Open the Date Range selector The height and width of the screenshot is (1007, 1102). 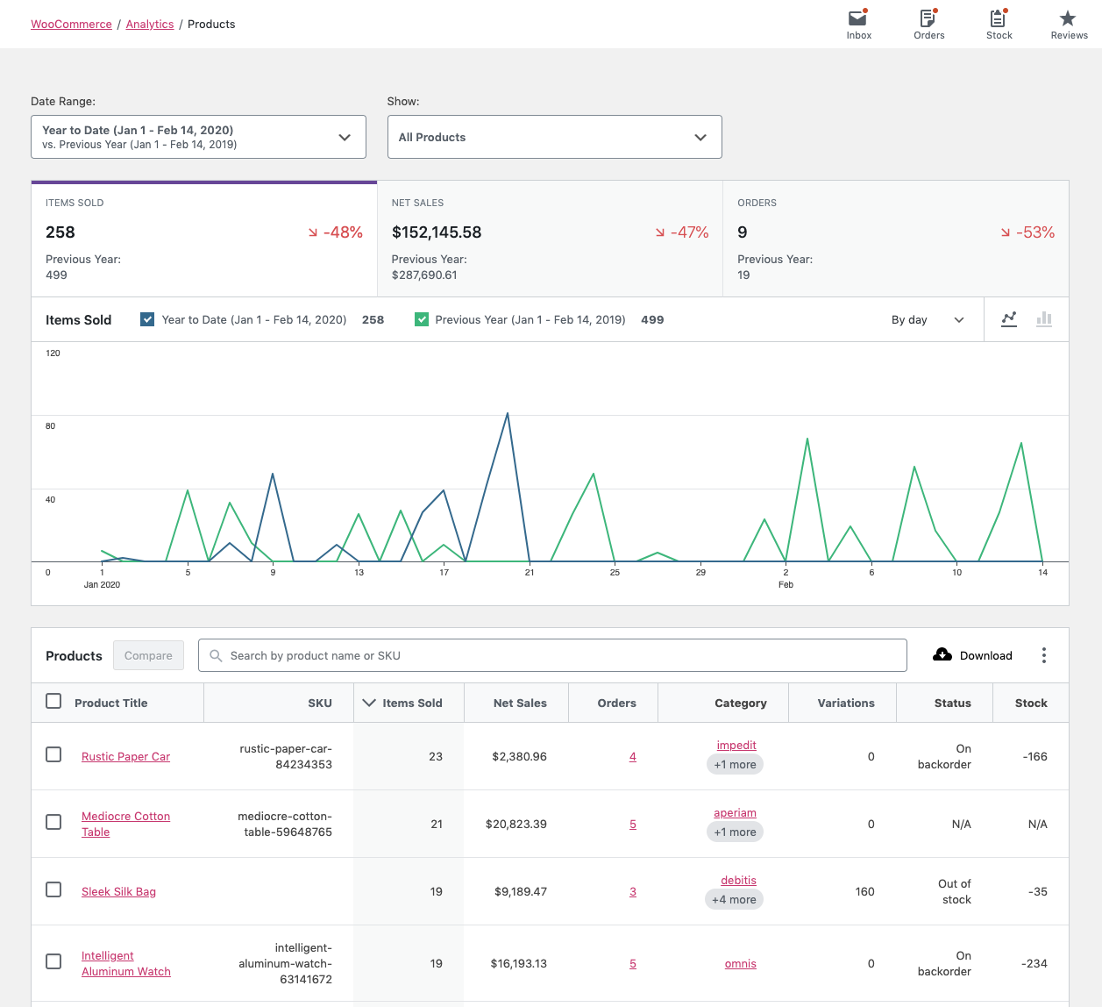pos(198,137)
